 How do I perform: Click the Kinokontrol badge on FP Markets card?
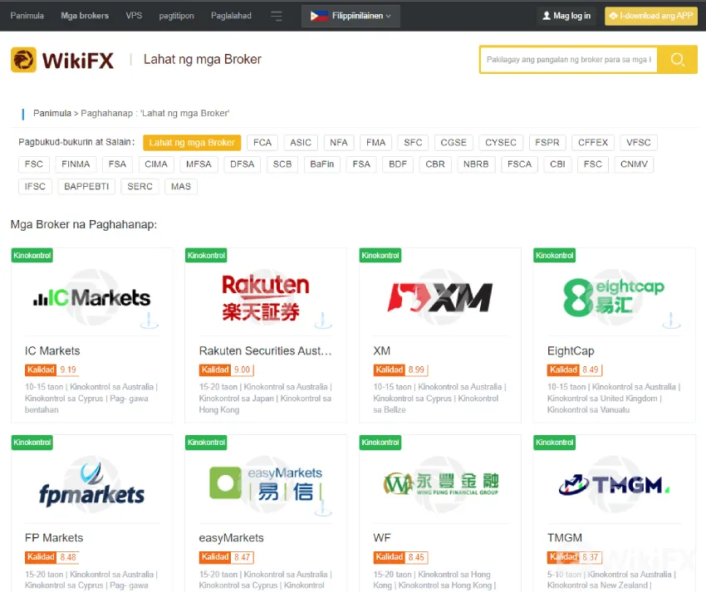tap(32, 442)
